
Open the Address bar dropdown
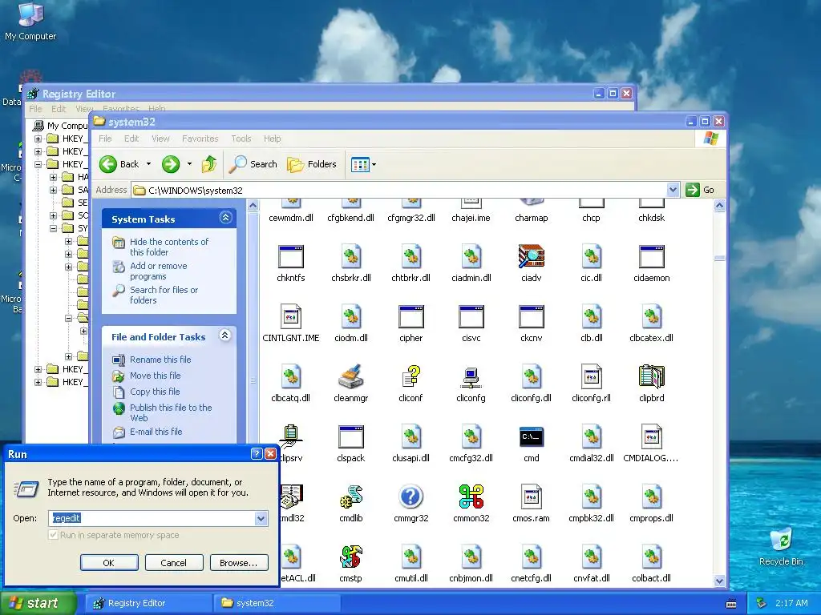coord(673,190)
